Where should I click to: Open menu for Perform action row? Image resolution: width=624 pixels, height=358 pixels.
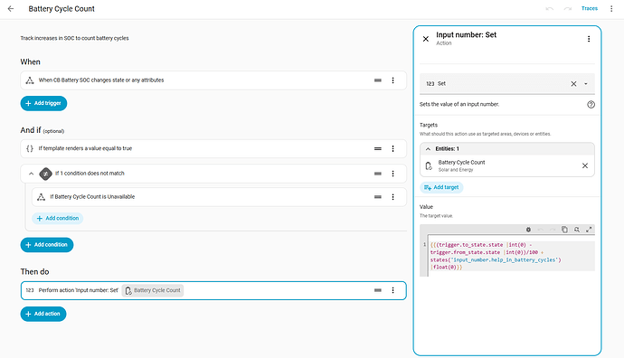coord(392,290)
